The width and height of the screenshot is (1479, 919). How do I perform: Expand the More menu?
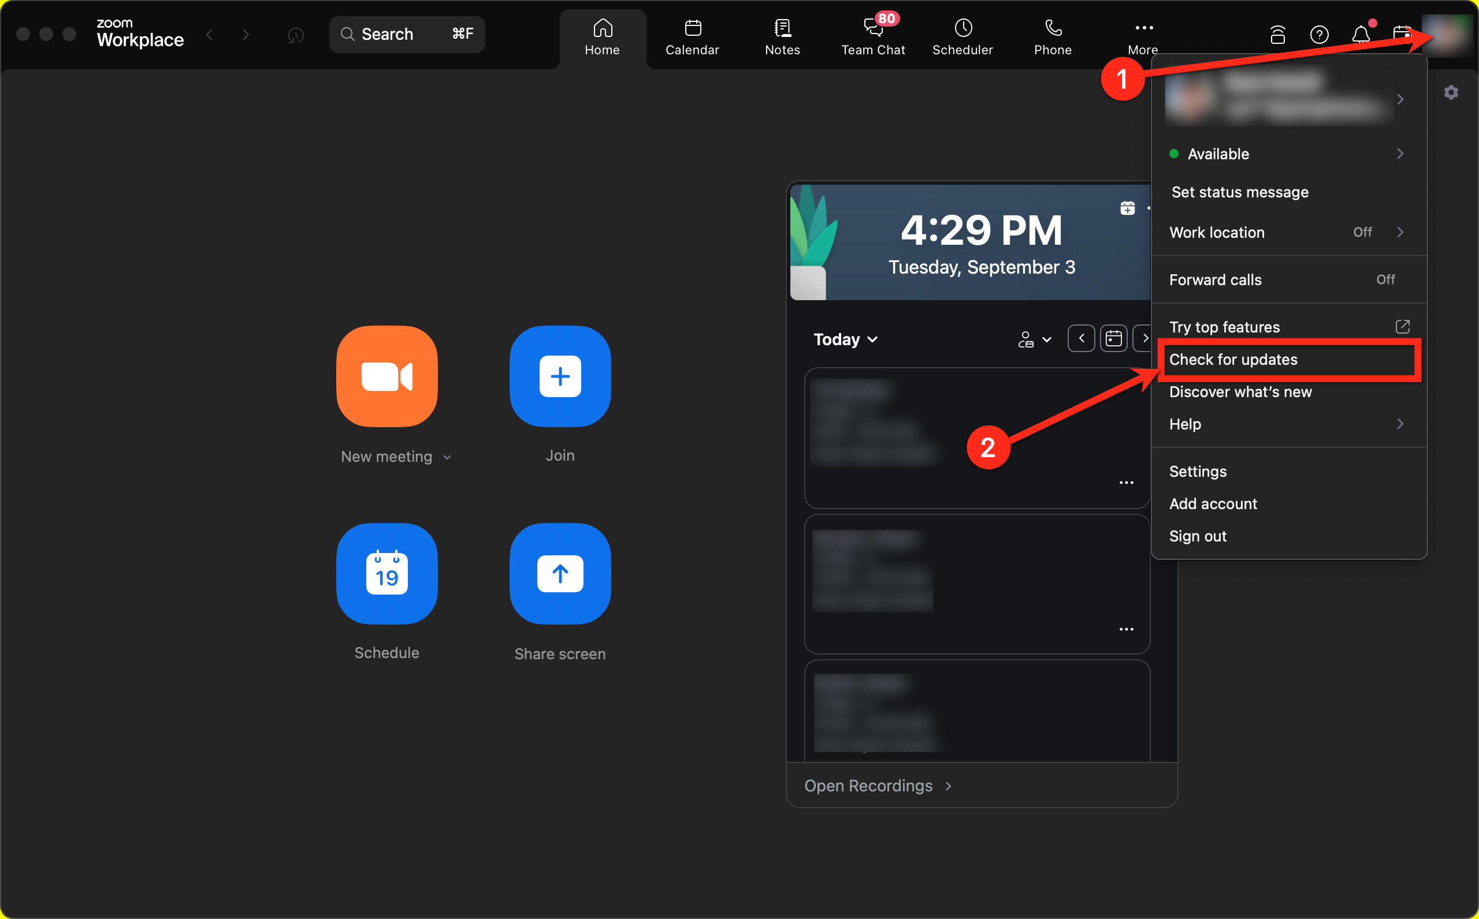[x=1143, y=36]
